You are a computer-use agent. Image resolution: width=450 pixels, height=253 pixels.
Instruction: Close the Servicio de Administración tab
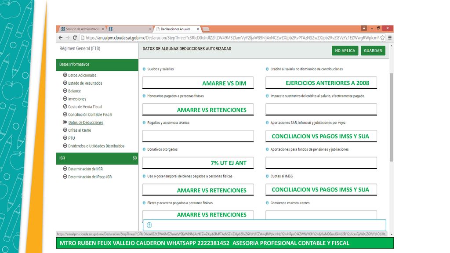coord(103,29)
